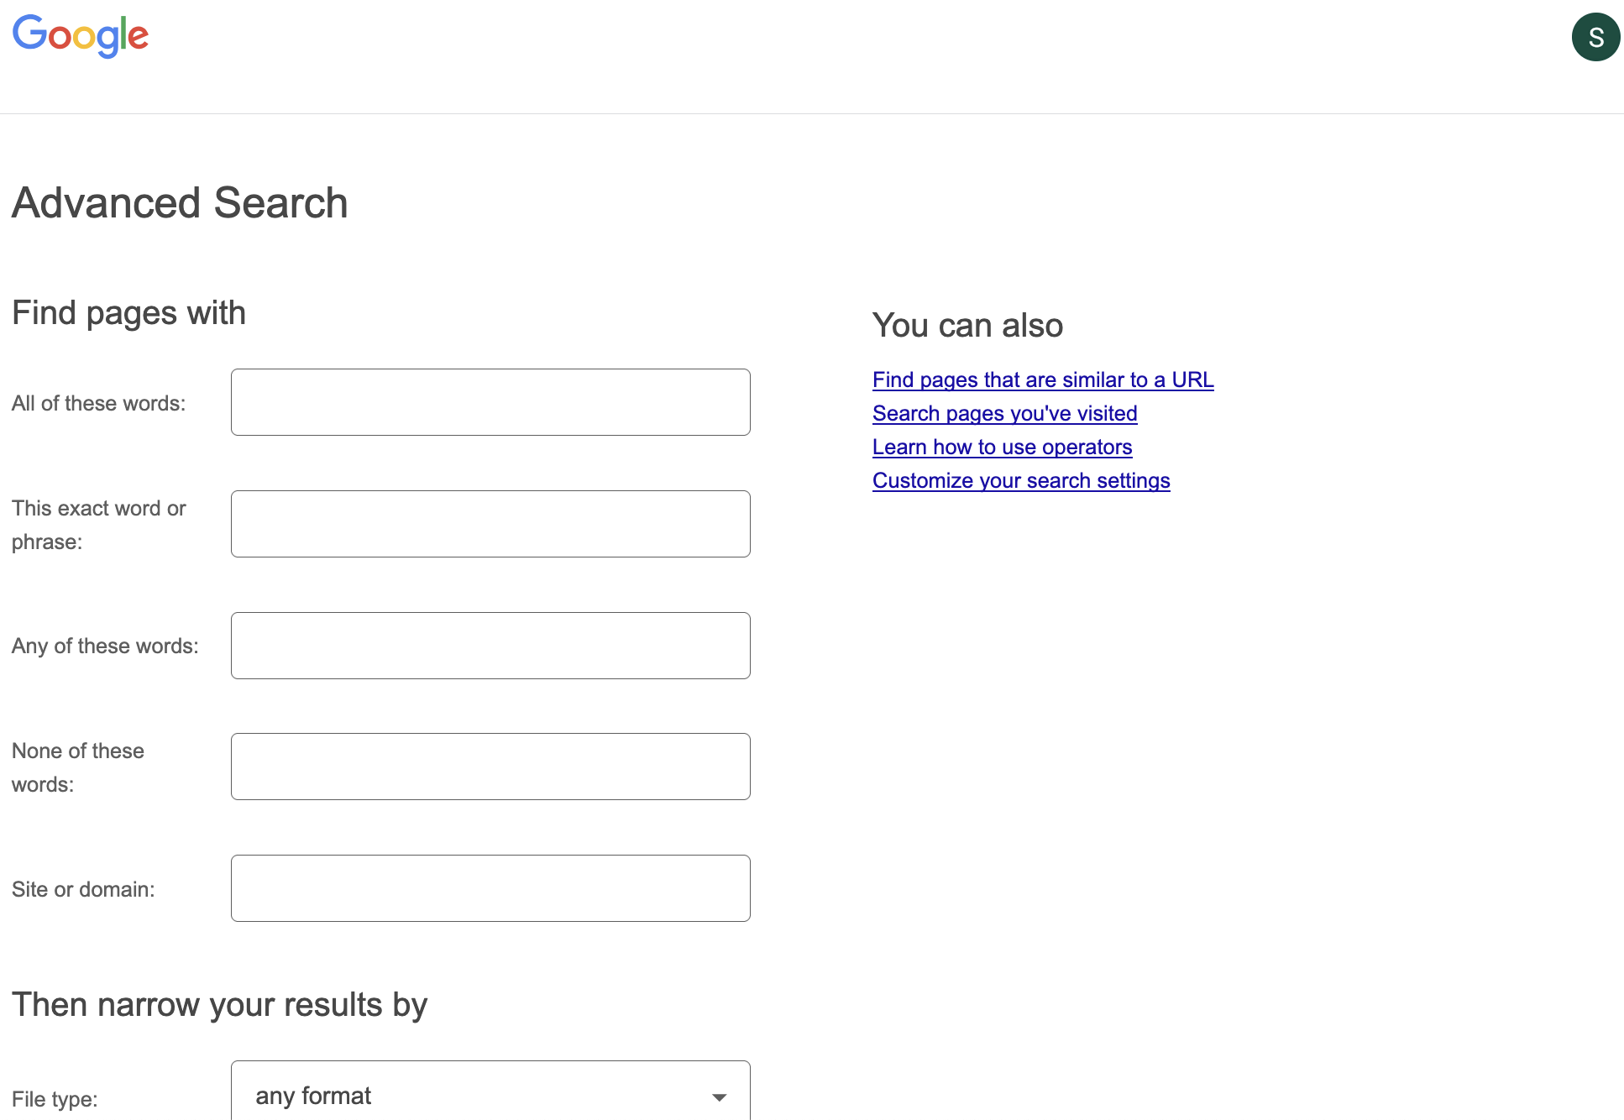Open 'Find pages that are similar to a URL'
This screenshot has height=1120, width=1624.
coord(1043,379)
